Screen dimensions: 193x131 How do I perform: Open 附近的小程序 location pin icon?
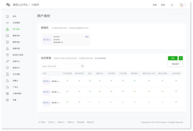[7, 55]
